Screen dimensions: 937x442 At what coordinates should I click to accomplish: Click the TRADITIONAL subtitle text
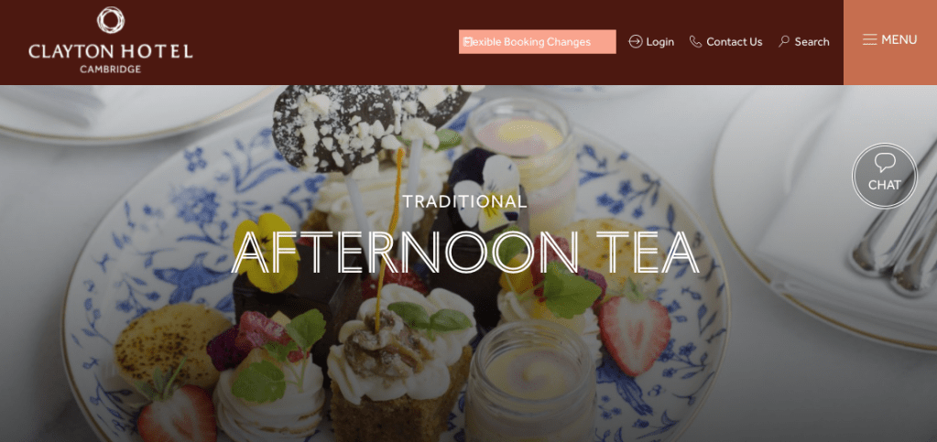coord(465,201)
